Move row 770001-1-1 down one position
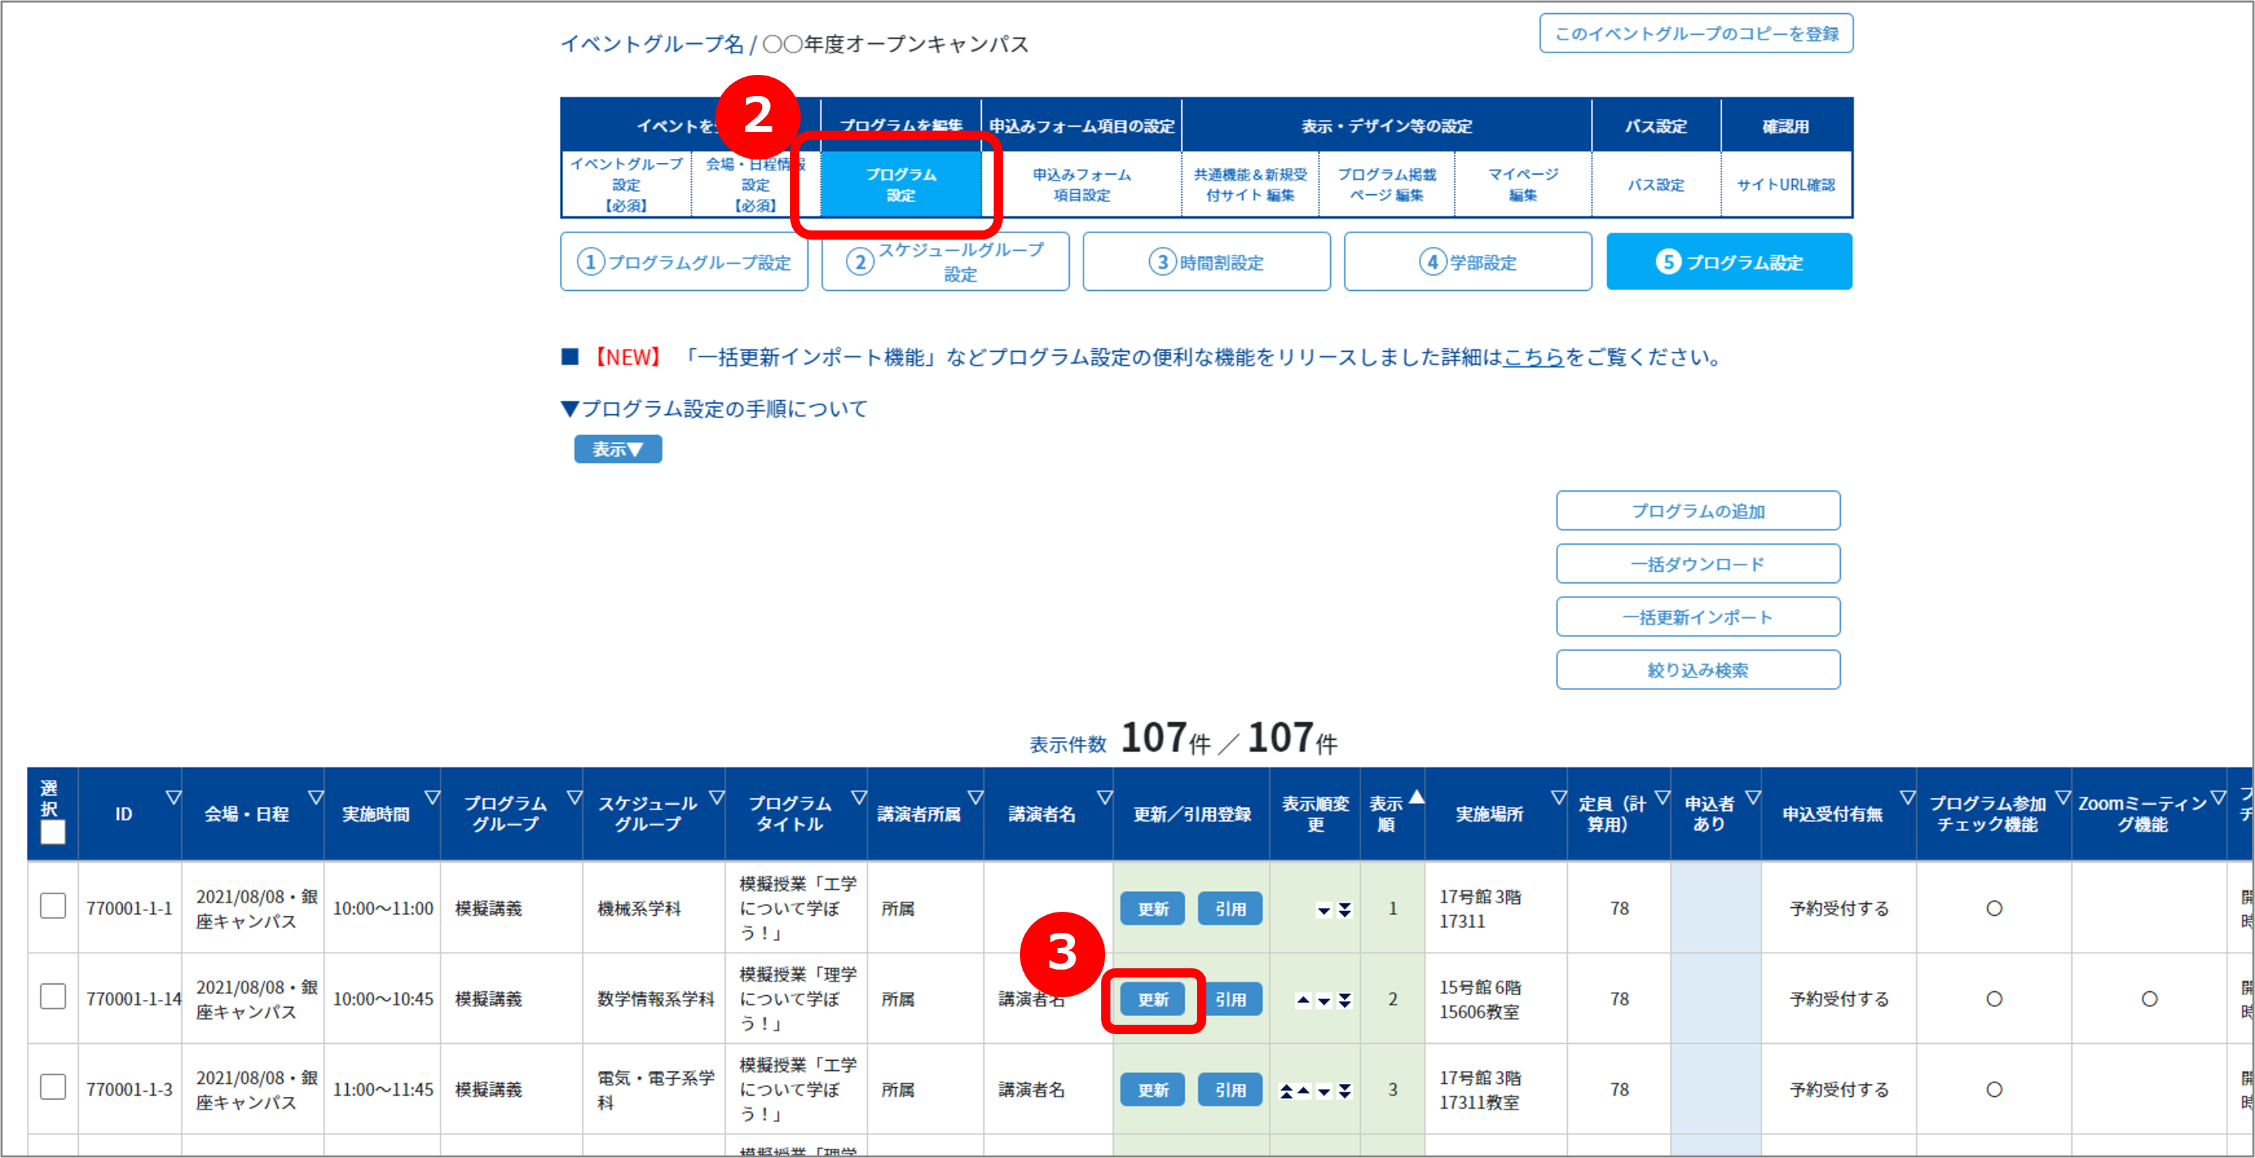Image resolution: width=2255 pixels, height=1158 pixels. [x=1324, y=910]
